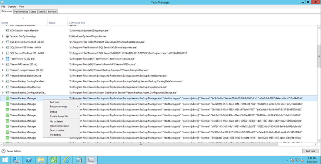321x164 pixels.
Task: Open the Options menu
Action: [12, 7]
